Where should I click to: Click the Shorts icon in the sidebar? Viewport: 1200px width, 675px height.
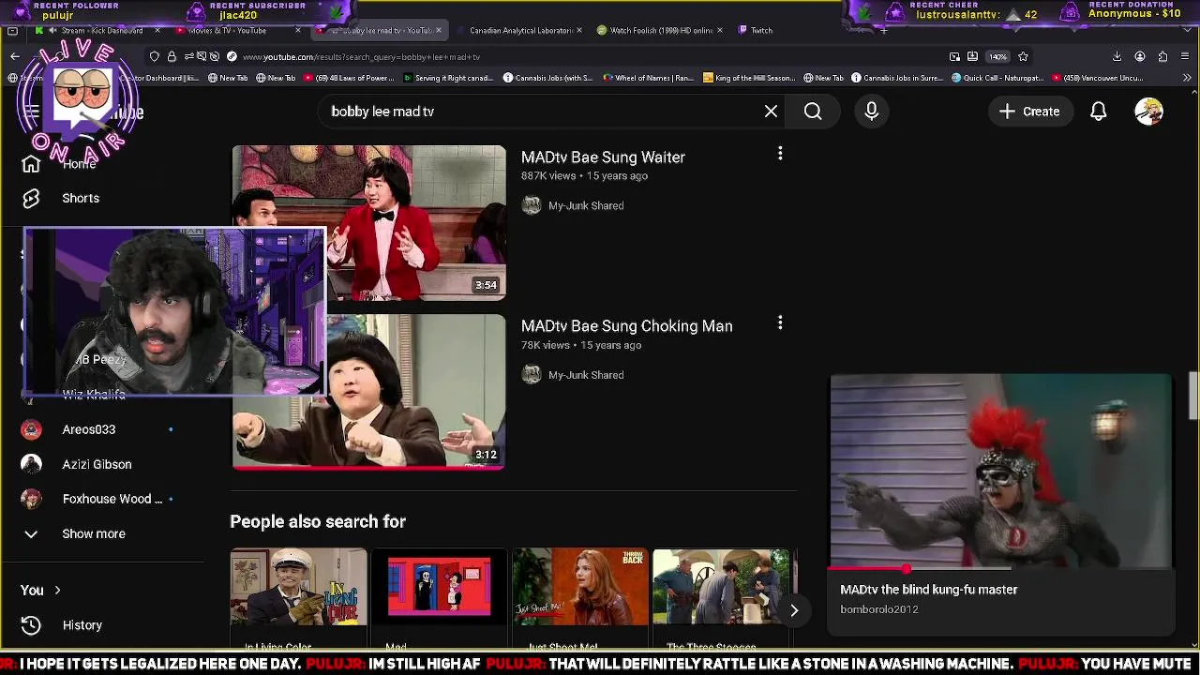31,198
